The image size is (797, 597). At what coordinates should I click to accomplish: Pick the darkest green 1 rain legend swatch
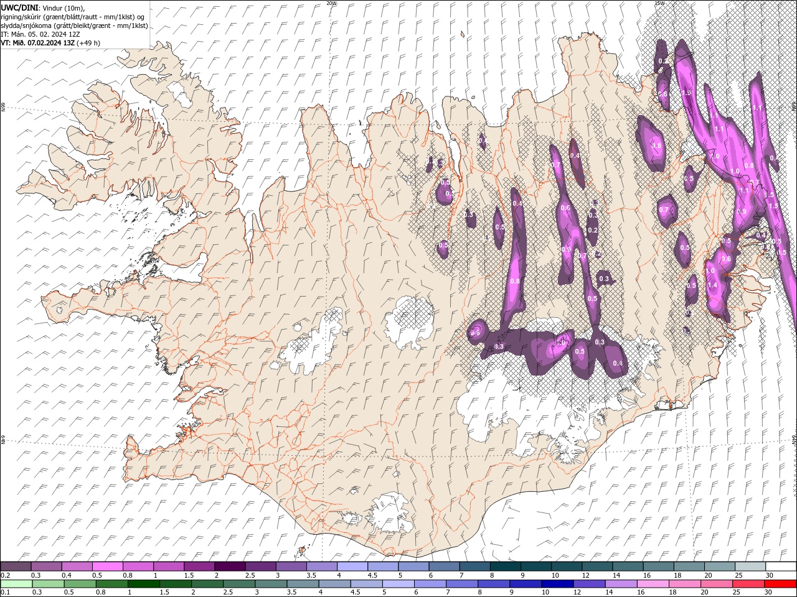pyautogui.click(x=144, y=584)
